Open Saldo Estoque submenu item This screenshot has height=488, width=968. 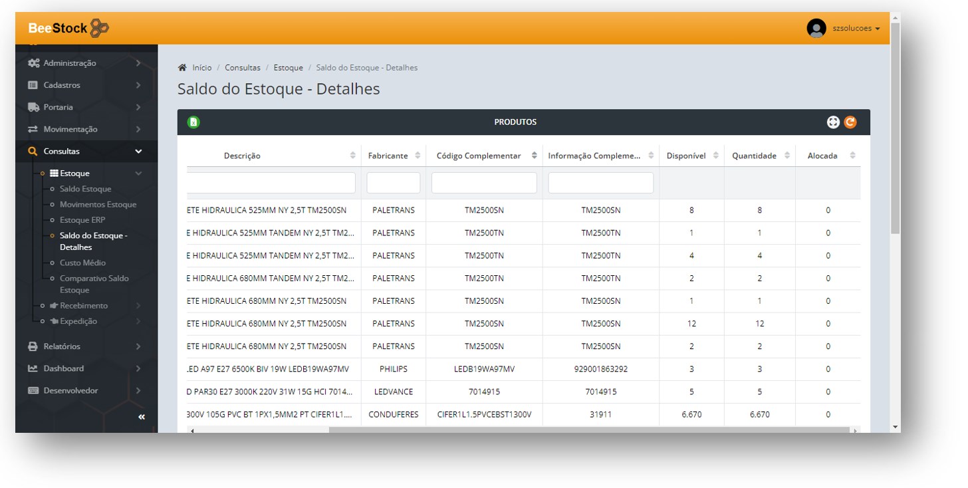(x=85, y=189)
